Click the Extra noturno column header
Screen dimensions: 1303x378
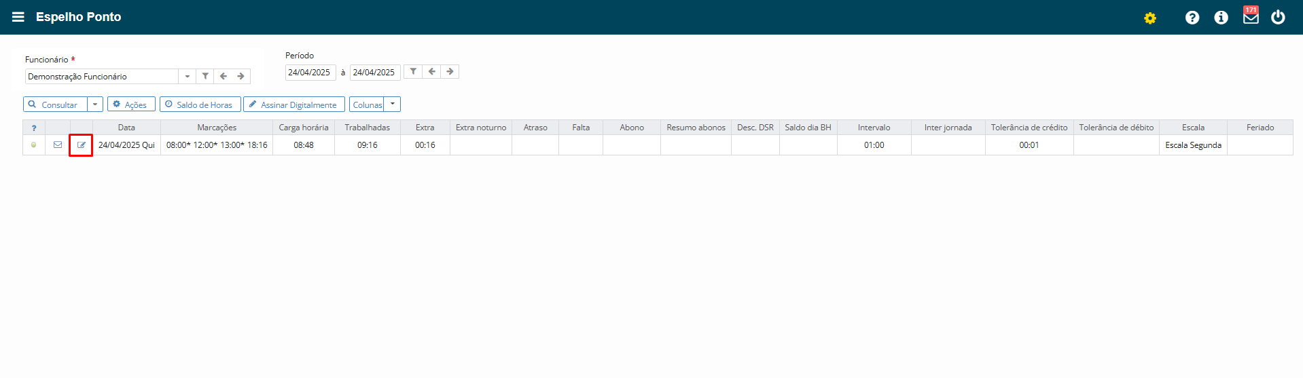point(481,128)
